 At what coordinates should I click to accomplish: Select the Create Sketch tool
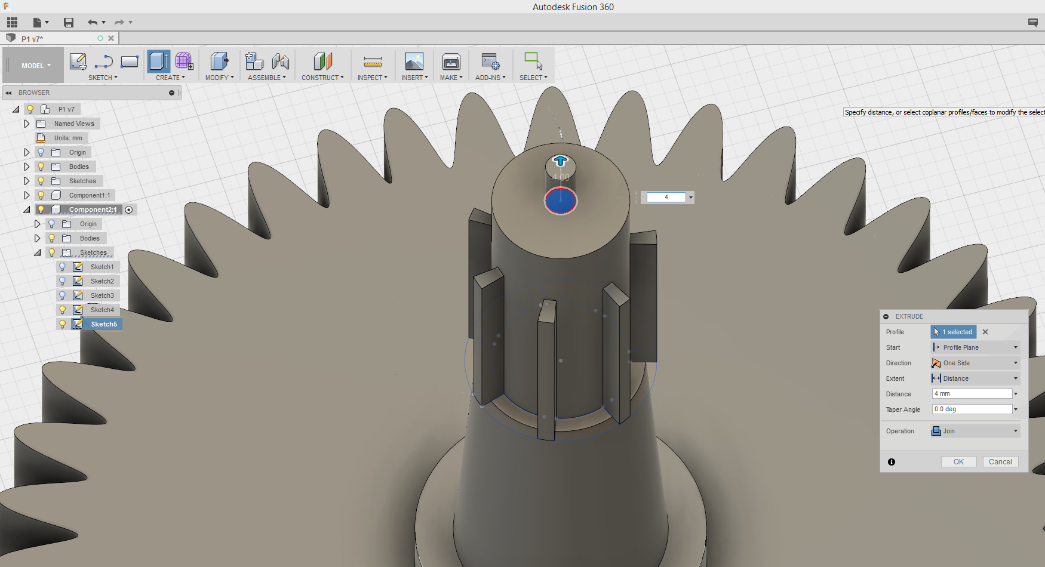tap(78, 61)
